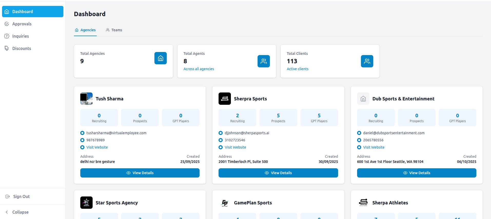Click eye icon in Tush Sharma View Details
This screenshot has height=219, width=491.
(129, 173)
